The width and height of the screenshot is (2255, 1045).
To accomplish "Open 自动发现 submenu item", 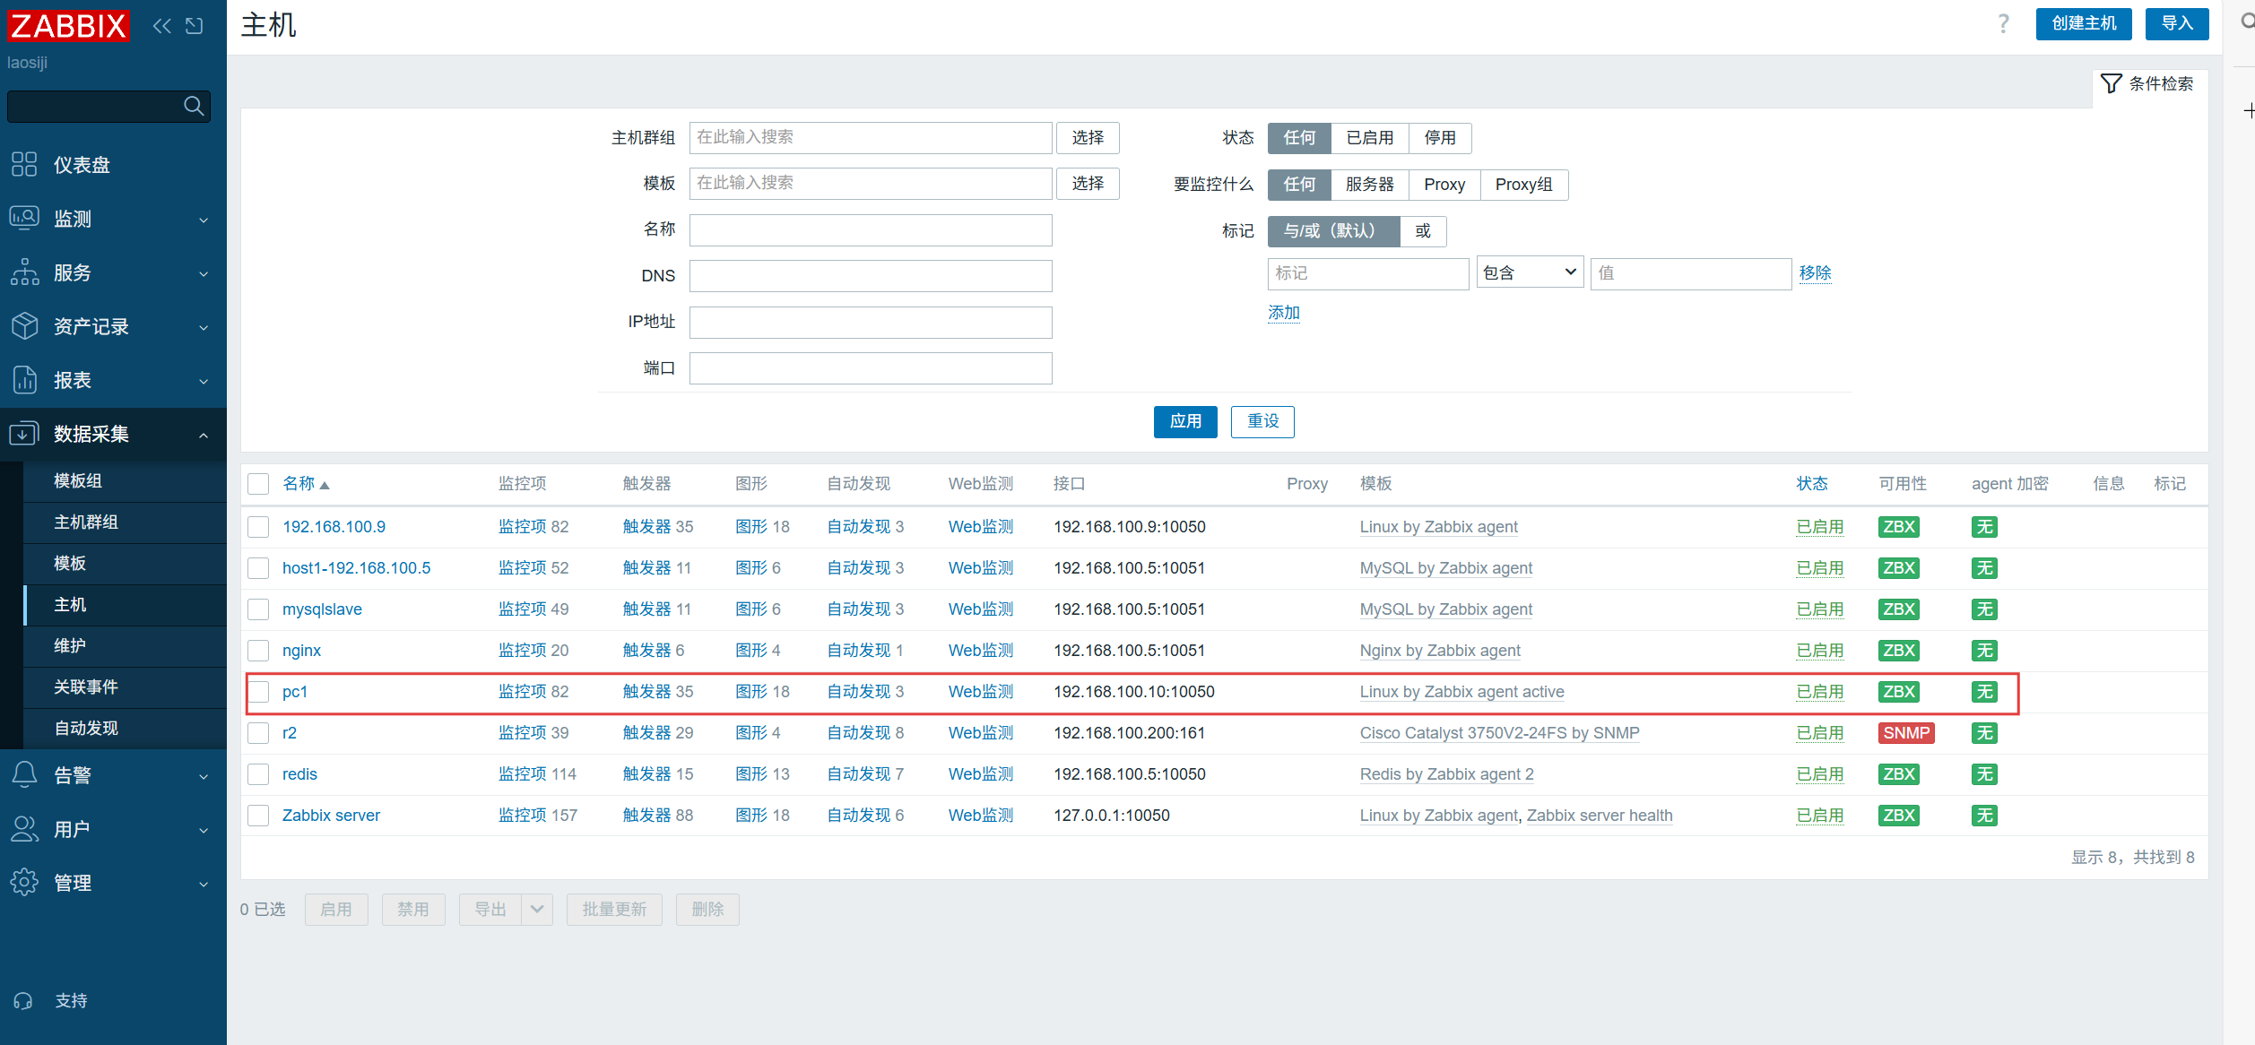I will pyautogui.click(x=126, y=729).
